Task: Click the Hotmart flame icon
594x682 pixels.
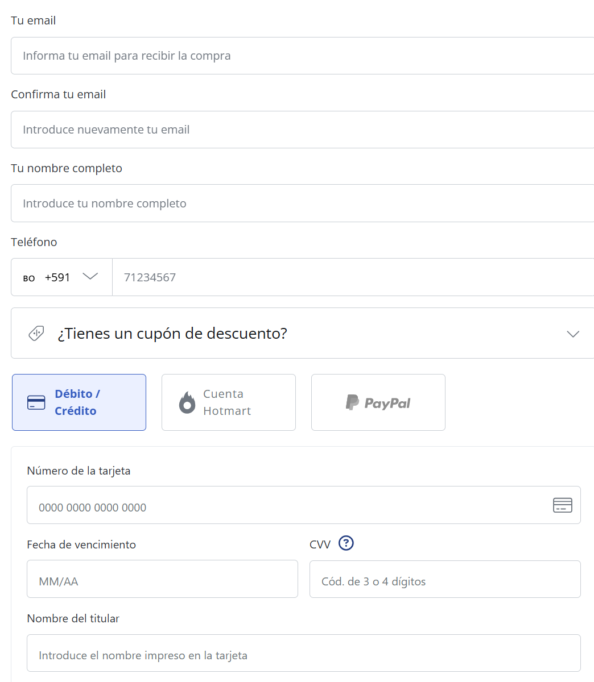Action: (x=187, y=403)
